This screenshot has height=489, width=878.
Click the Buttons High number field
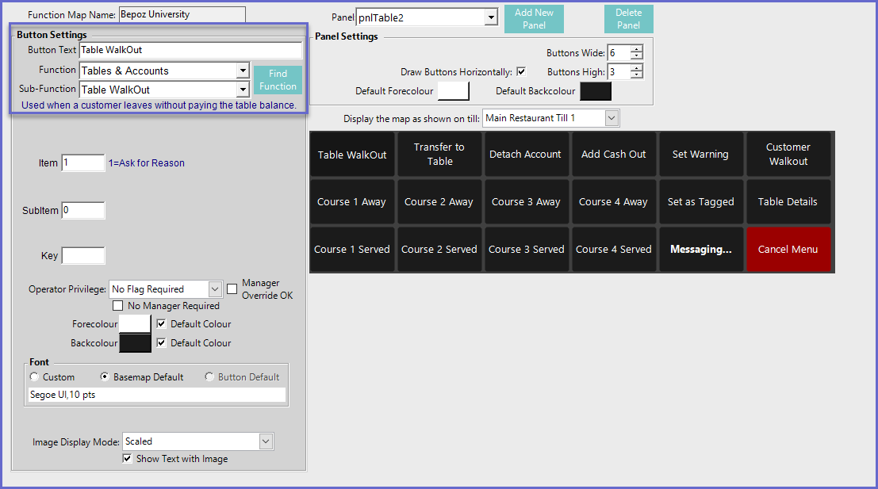(619, 71)
